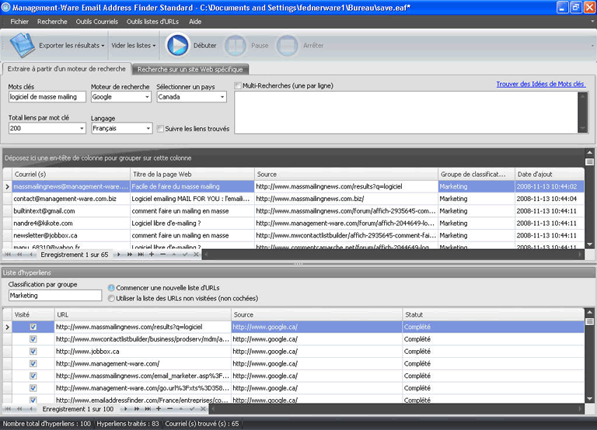Viewport: 597px width, 430px height.
Task: Click the Pause toolbar icon
Action: point(236,46)
